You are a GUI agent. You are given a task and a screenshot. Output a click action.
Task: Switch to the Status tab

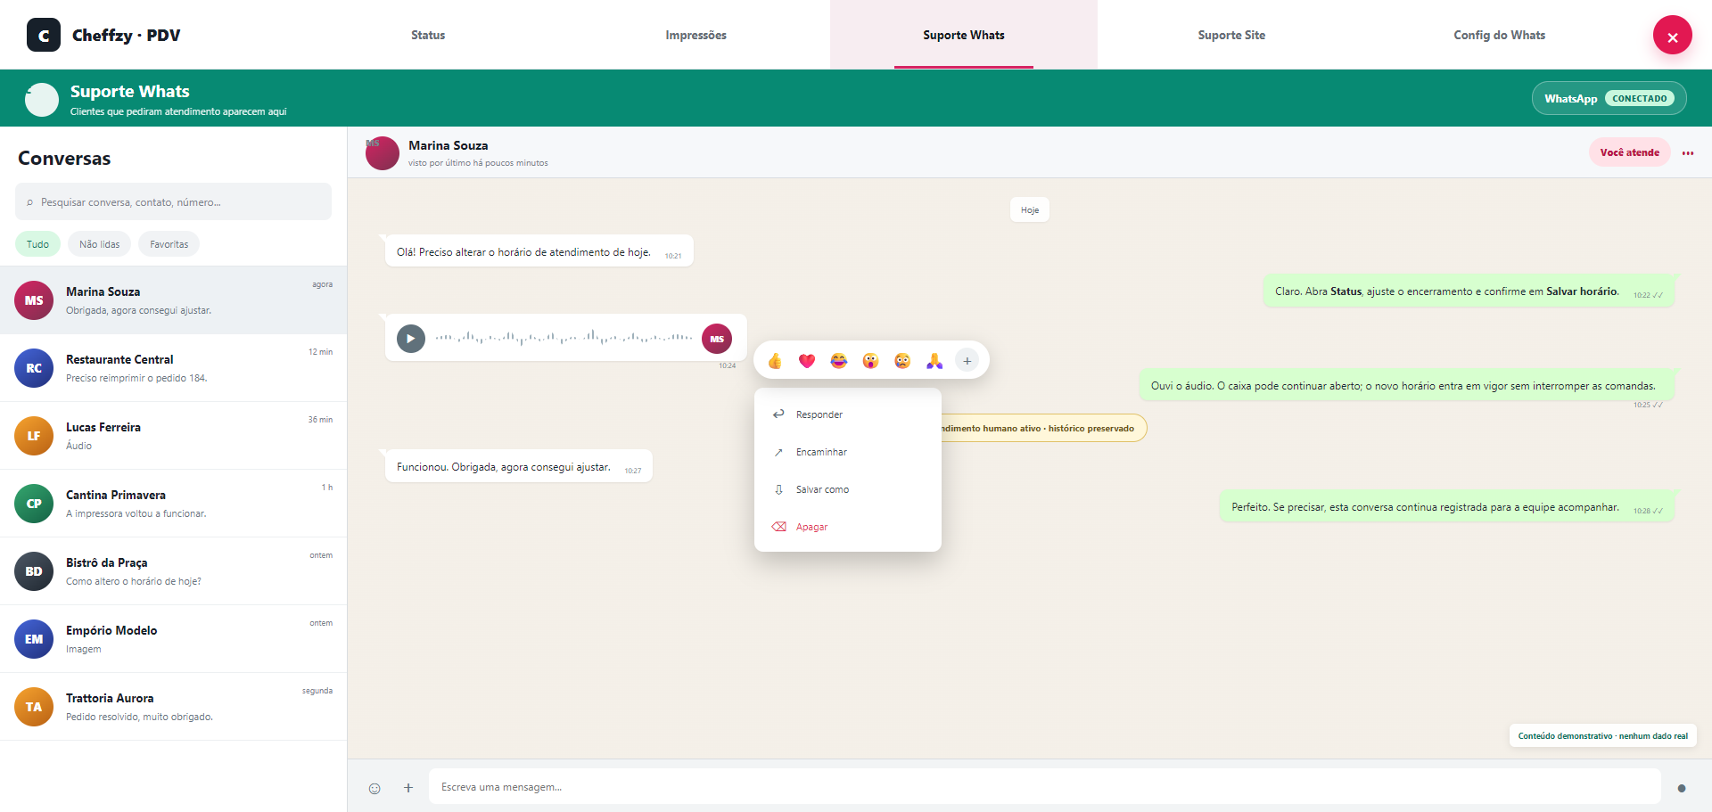(428, 35)
